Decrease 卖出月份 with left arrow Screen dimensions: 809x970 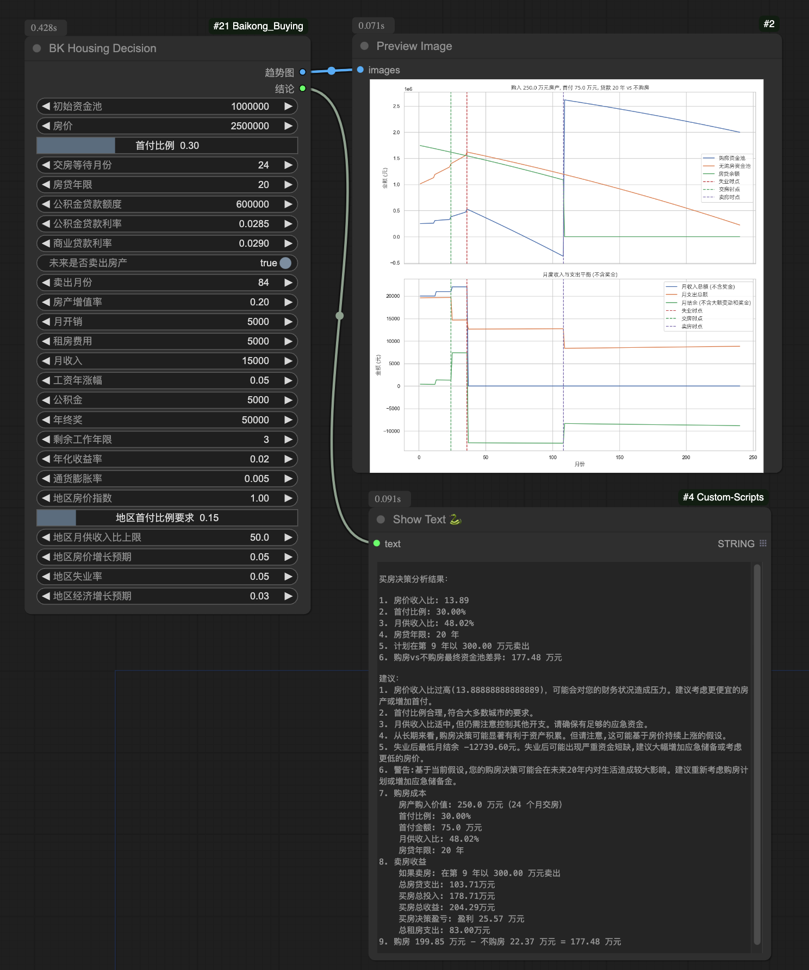(46, 283)
